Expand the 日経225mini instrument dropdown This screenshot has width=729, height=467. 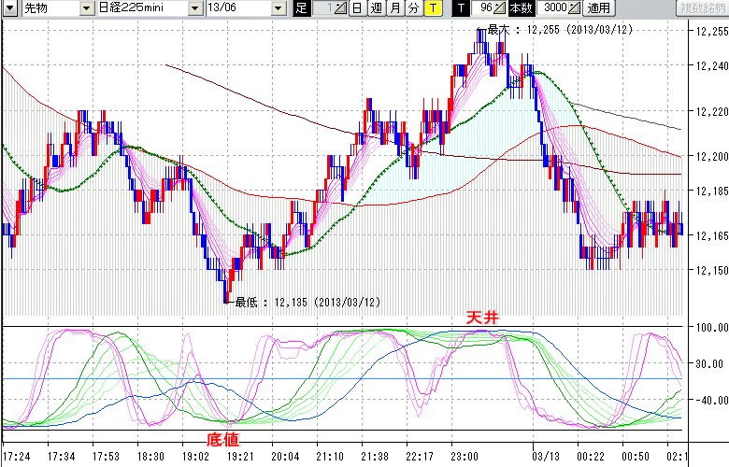tap(194, 8)
